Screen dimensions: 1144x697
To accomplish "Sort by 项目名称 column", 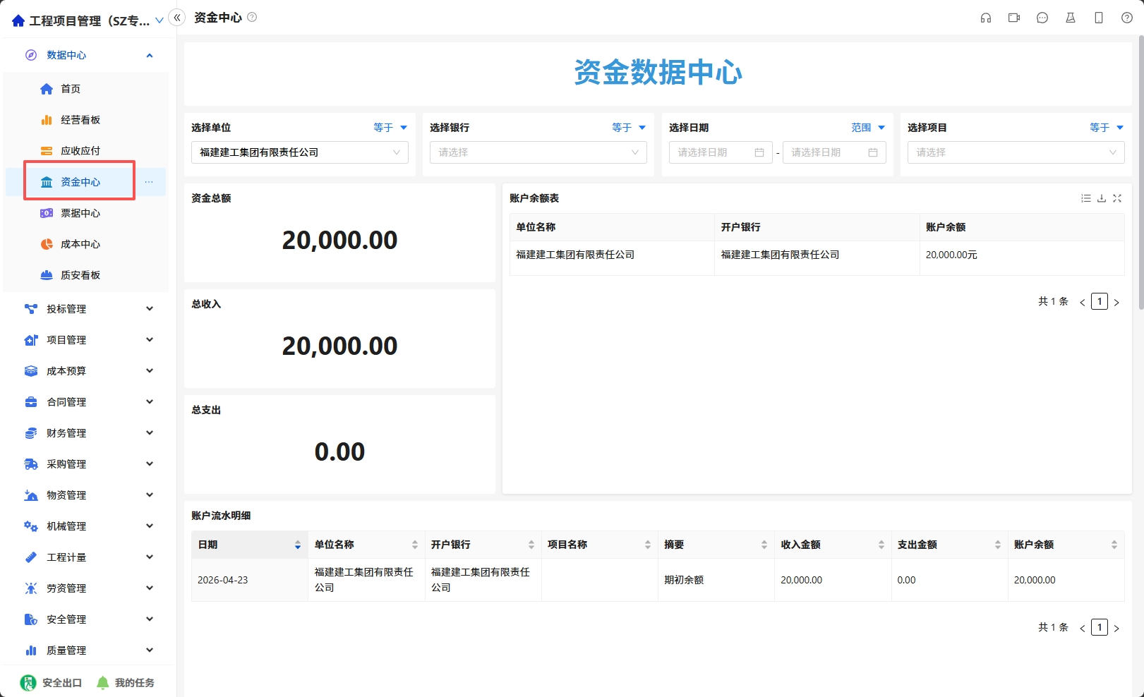I will point(648,545).
